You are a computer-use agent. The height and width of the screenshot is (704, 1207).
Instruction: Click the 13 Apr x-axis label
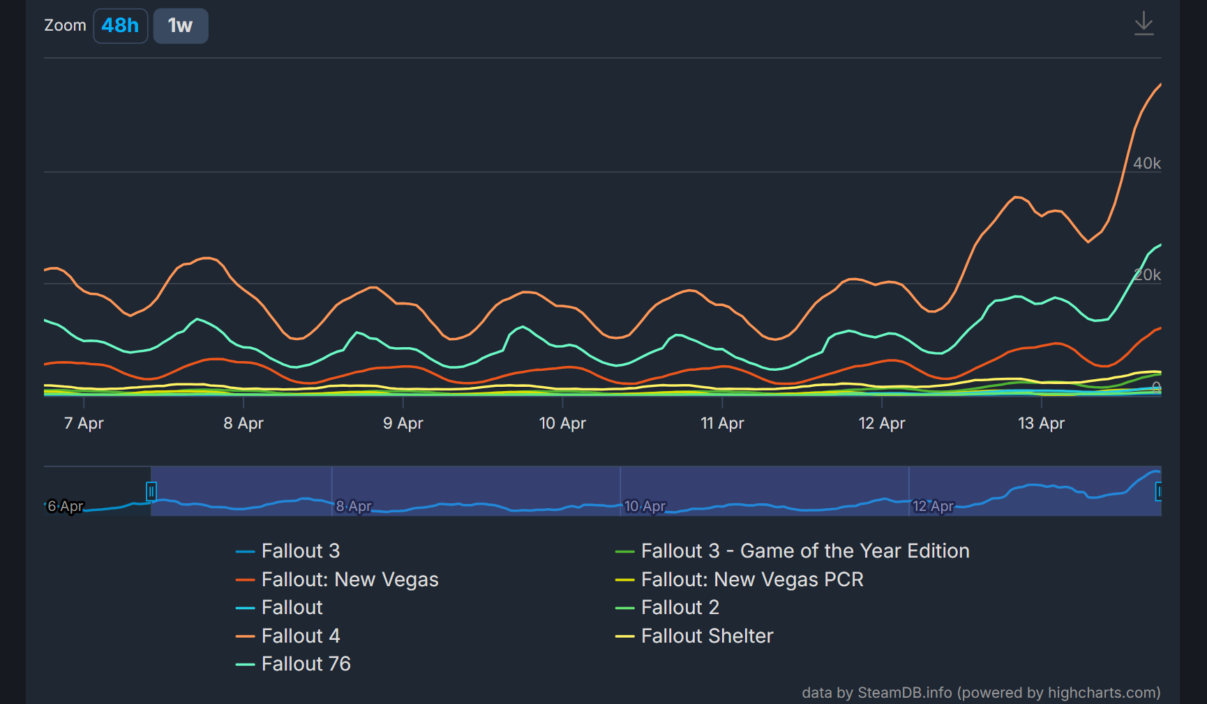(1041, 423)
